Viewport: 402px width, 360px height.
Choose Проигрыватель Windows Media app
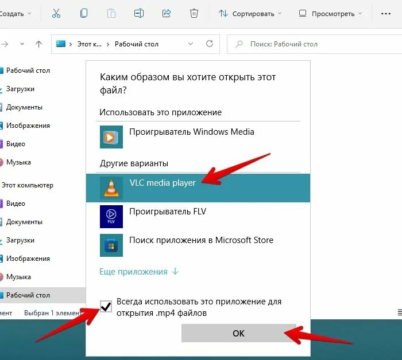[x=198, y=137]
